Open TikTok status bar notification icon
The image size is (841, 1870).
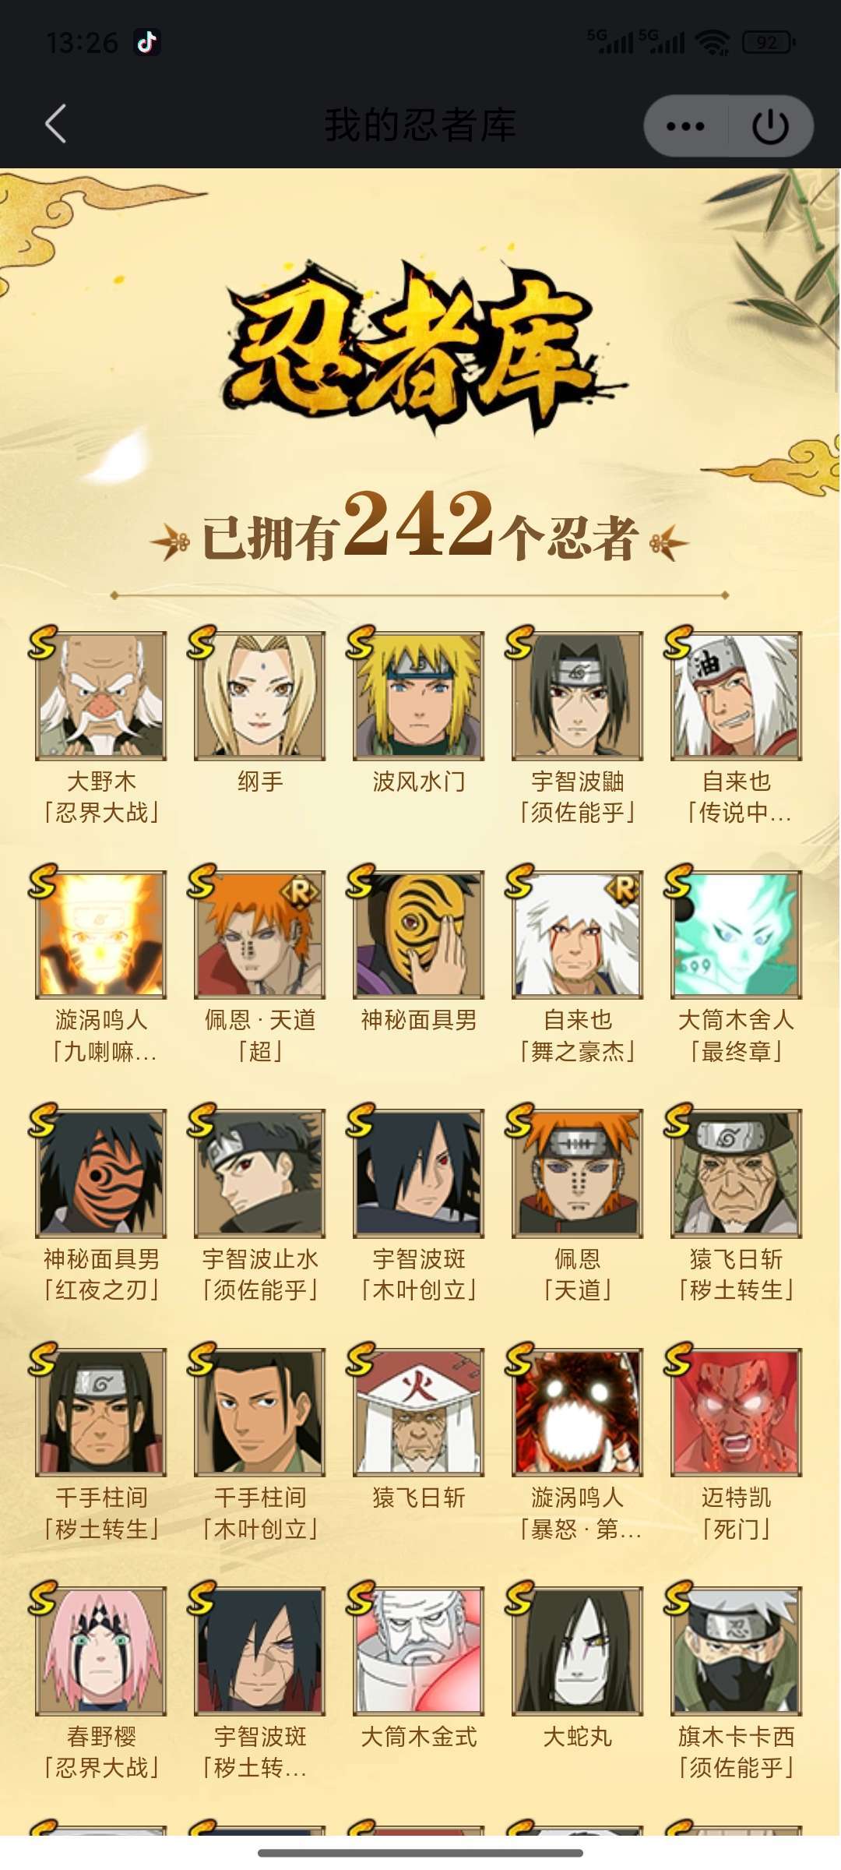147,41
